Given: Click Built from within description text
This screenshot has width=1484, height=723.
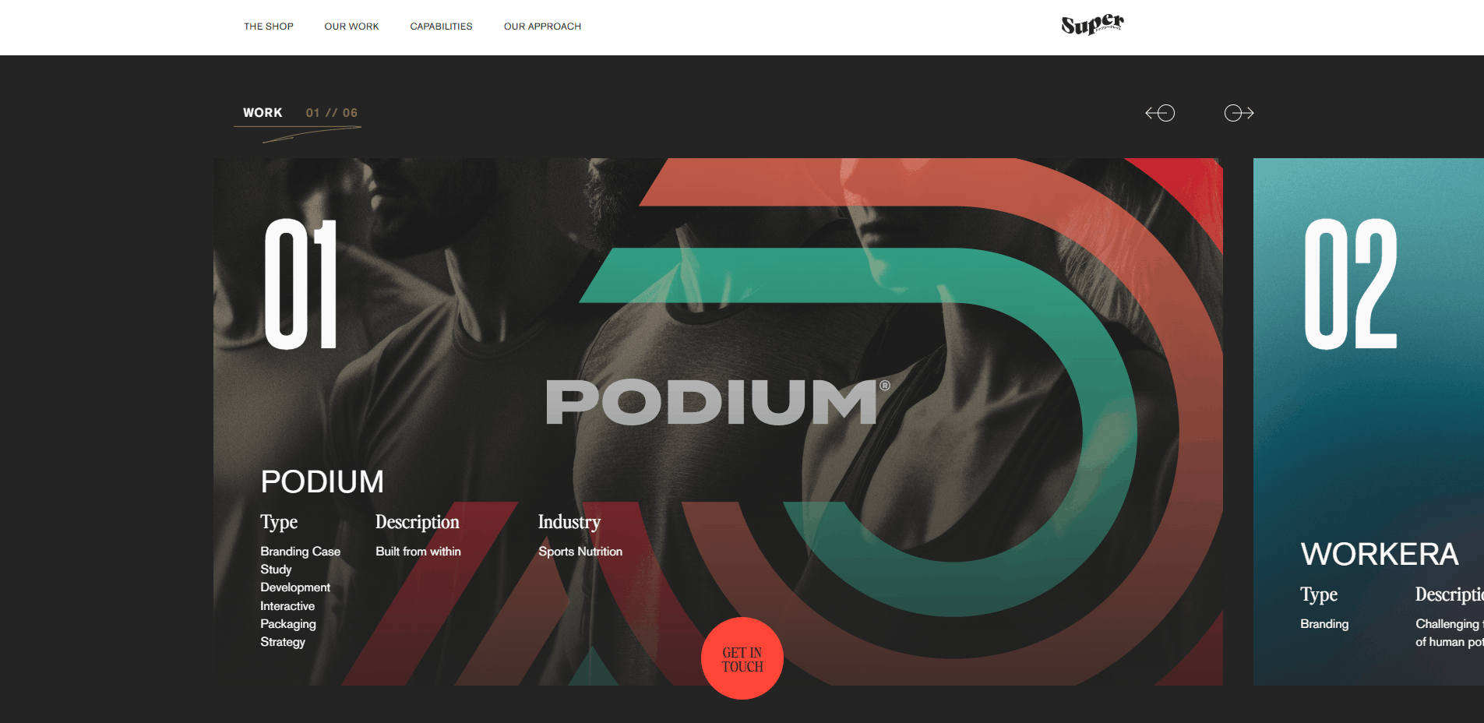Looking at the screenshot, I should point(418,552).
